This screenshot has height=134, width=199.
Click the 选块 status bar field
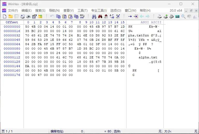pyautogui.click(x=138, y=131)
